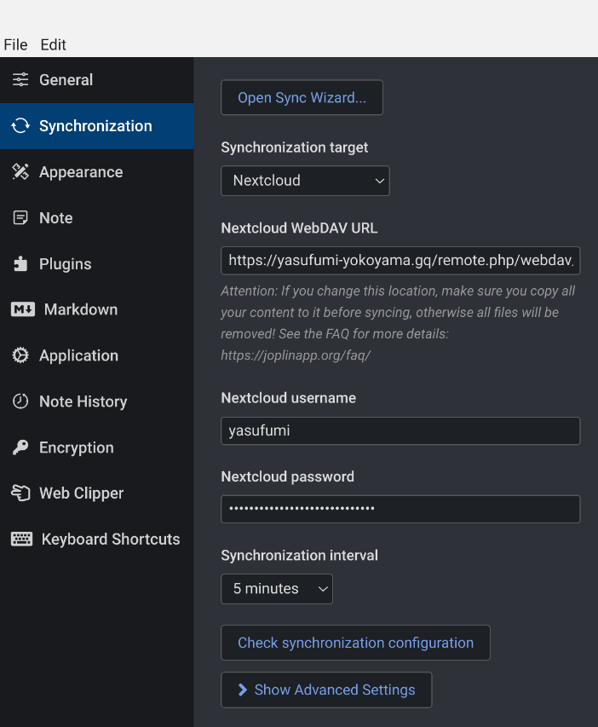Click the General settings sliders icon
The width and height of the screenshot is (598, 727).
(x=20, y=80)
